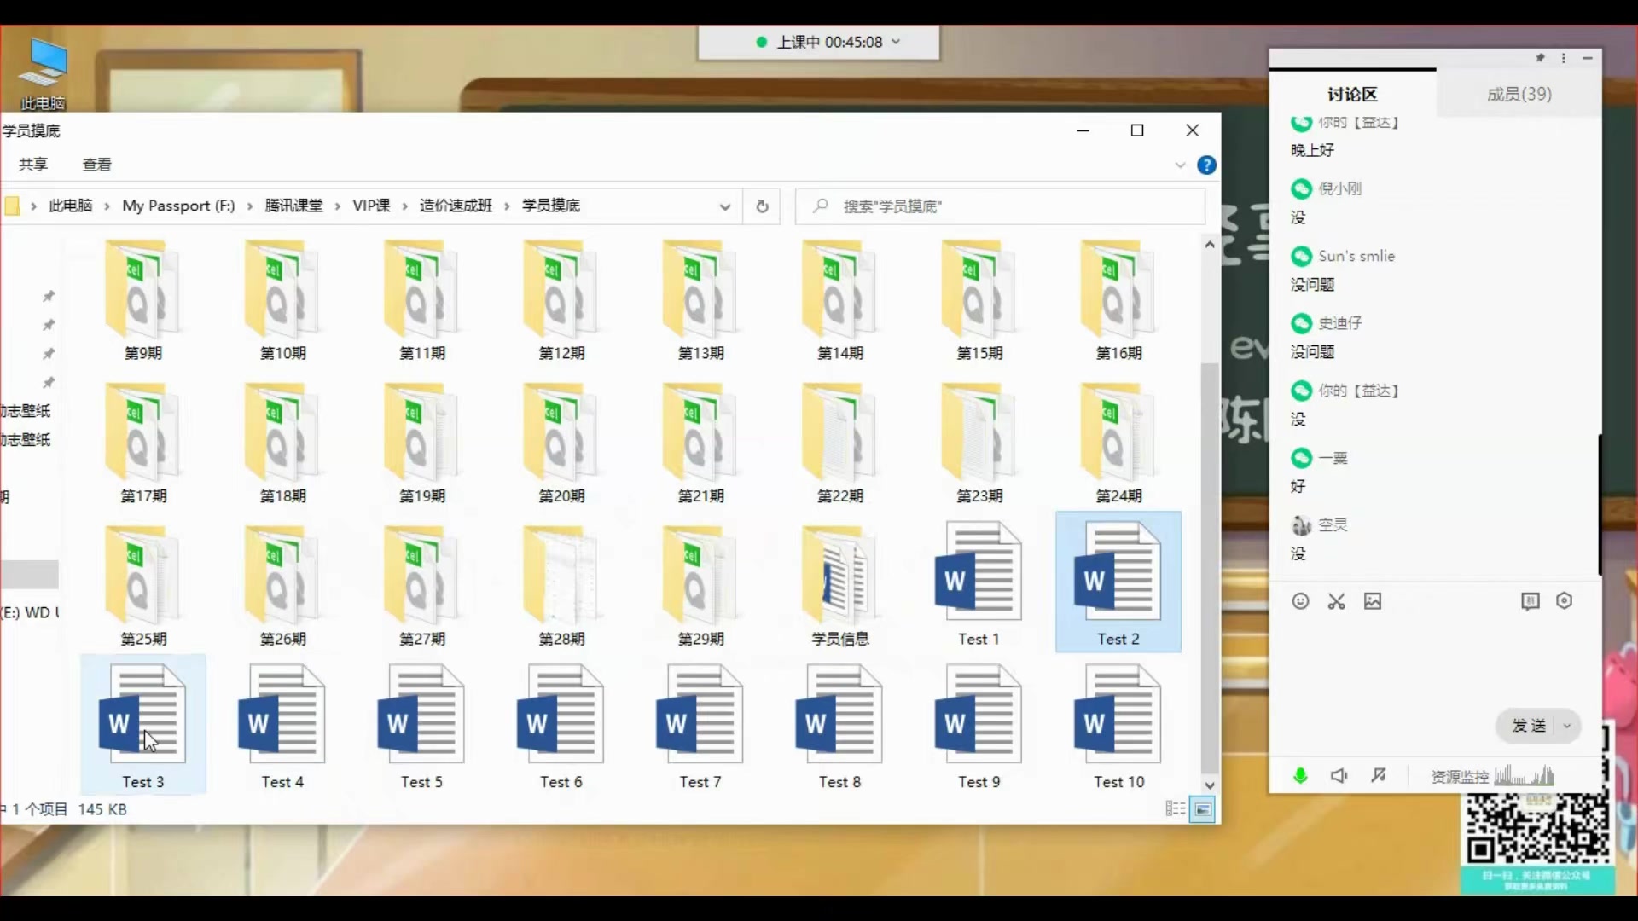This screenshot has width=1638, height=921.
Task: Select the 第19期 folder
Action: (x=421, y=443)
